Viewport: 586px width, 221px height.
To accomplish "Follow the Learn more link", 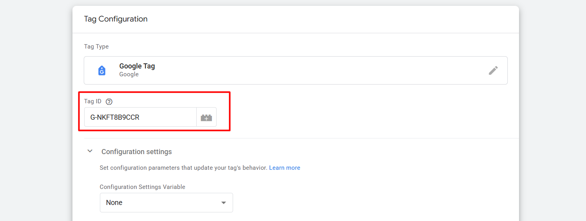I will (284, 168).
